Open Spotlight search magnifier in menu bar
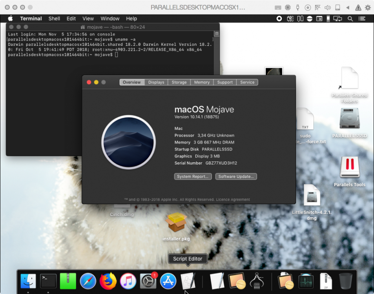The image size is (374, 294). pyautogui.click(x=350, y=18)
